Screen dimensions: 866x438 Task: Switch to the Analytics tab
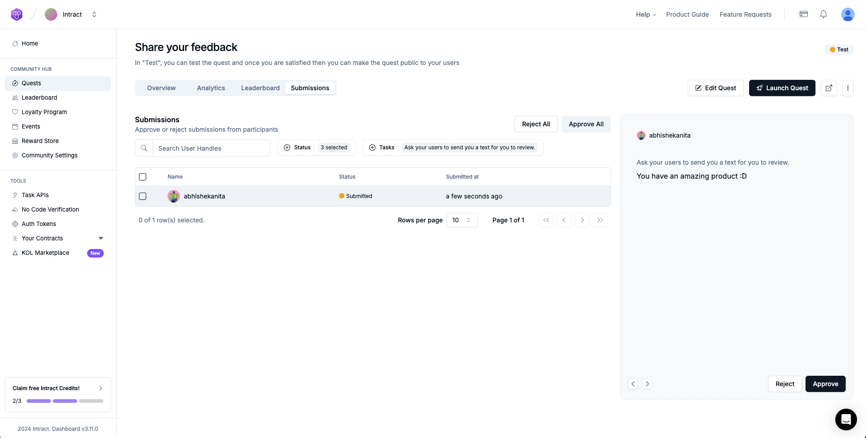211,88
